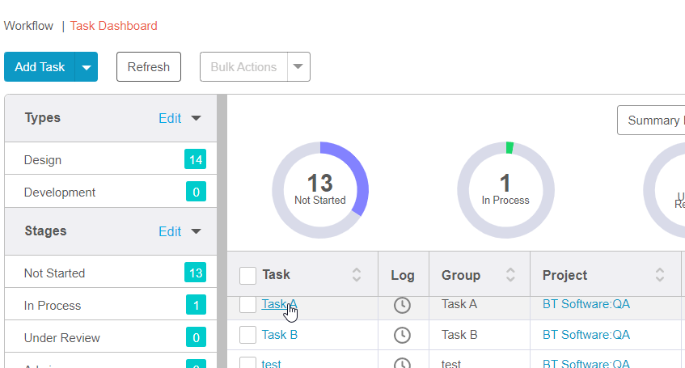Click the In Process count badge showing 1

coord(195,306)
